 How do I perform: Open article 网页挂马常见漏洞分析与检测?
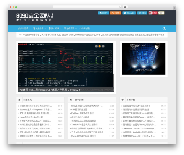click(x=136, y=110)
